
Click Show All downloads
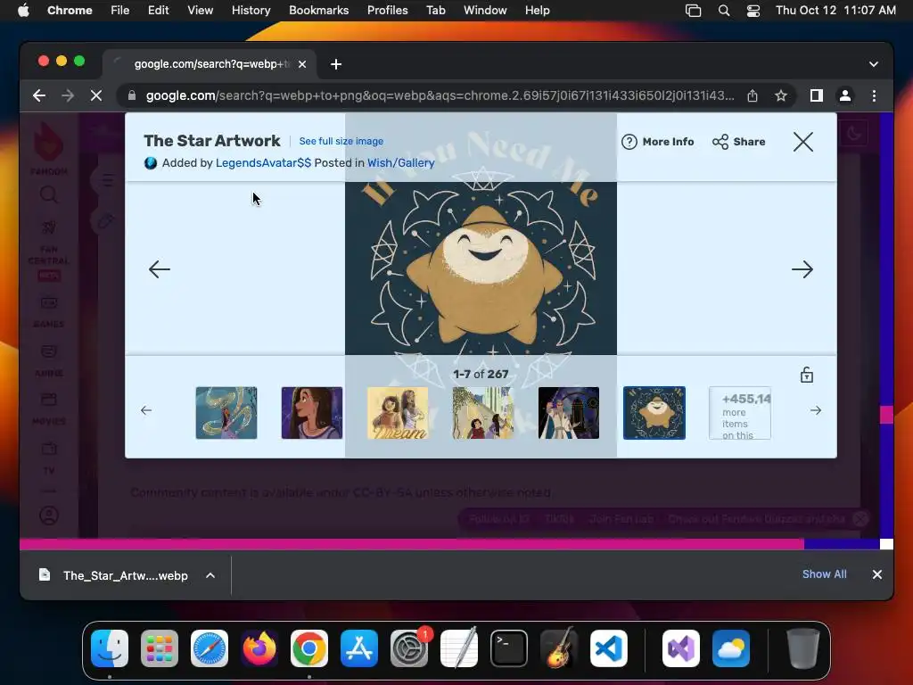(x=825, y=574)
